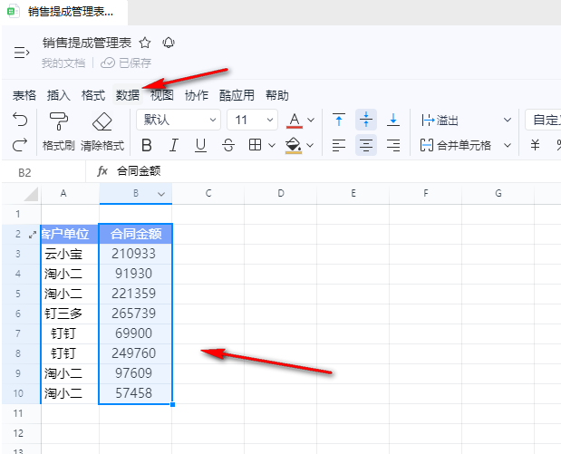This screenshot has height=454, width=561.
Task: Open the 格式 menu
Action: (x=93, y=95)
